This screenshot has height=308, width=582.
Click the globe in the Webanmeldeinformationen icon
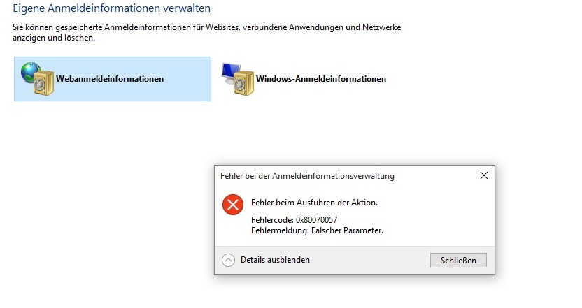point(31,71)
